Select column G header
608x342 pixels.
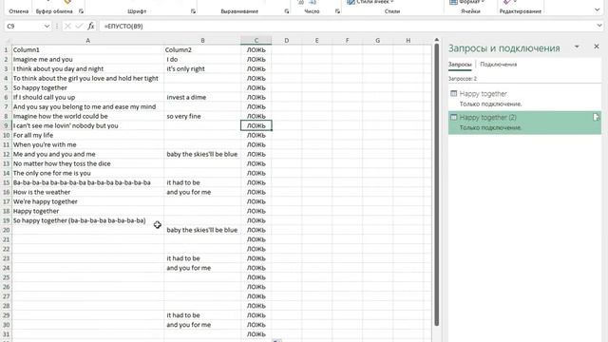tap(378, 40)
